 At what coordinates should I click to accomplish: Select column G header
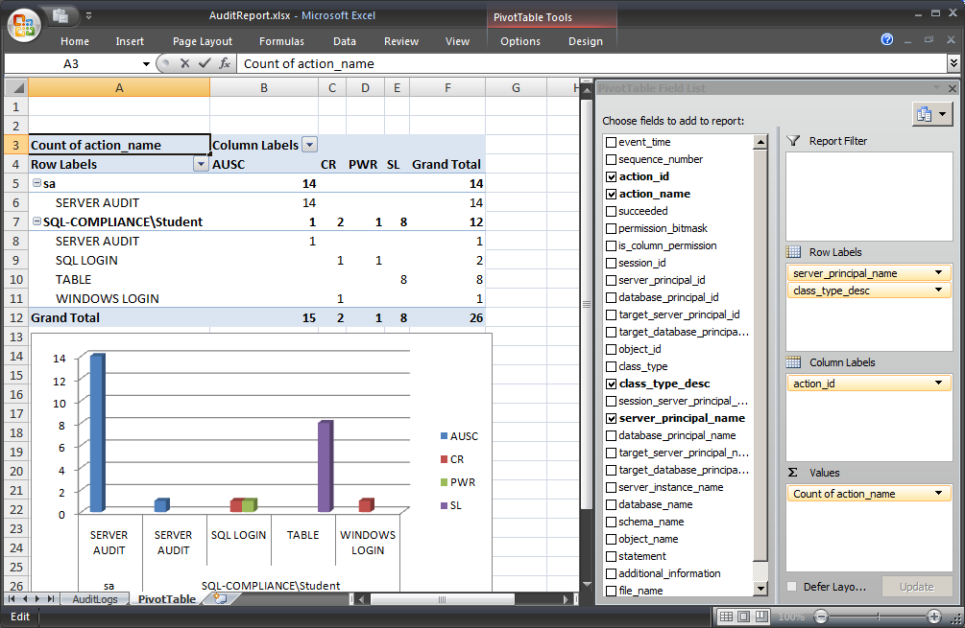(516, 88)
